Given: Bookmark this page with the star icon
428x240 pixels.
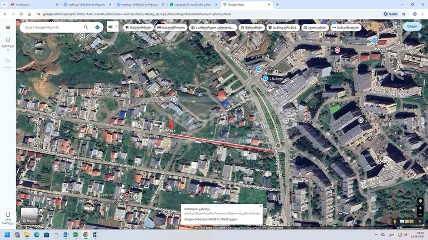Looking at the screenshot, I should tap(404, 14).
